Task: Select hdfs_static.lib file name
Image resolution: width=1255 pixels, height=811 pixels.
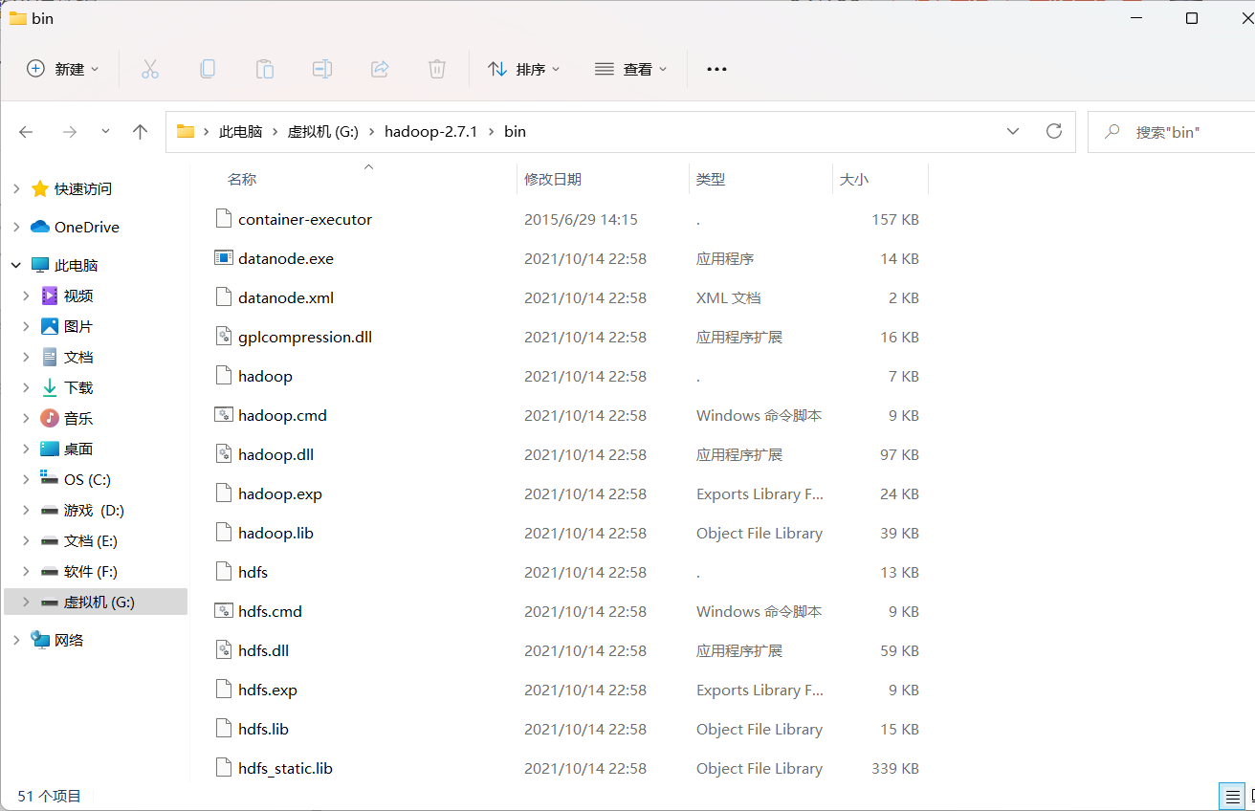Action: coord(285,768)
